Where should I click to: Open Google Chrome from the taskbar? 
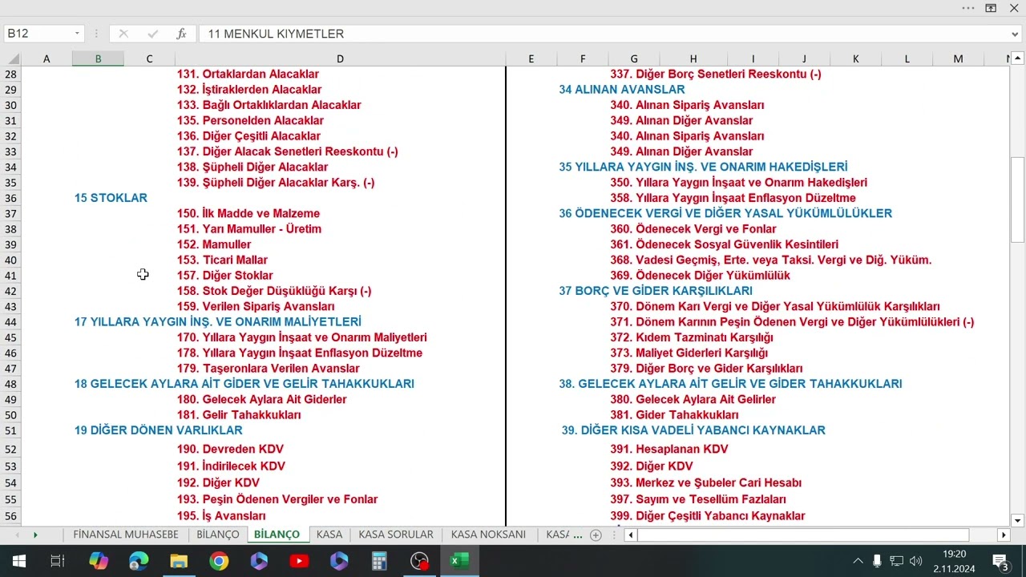point(219,561)
